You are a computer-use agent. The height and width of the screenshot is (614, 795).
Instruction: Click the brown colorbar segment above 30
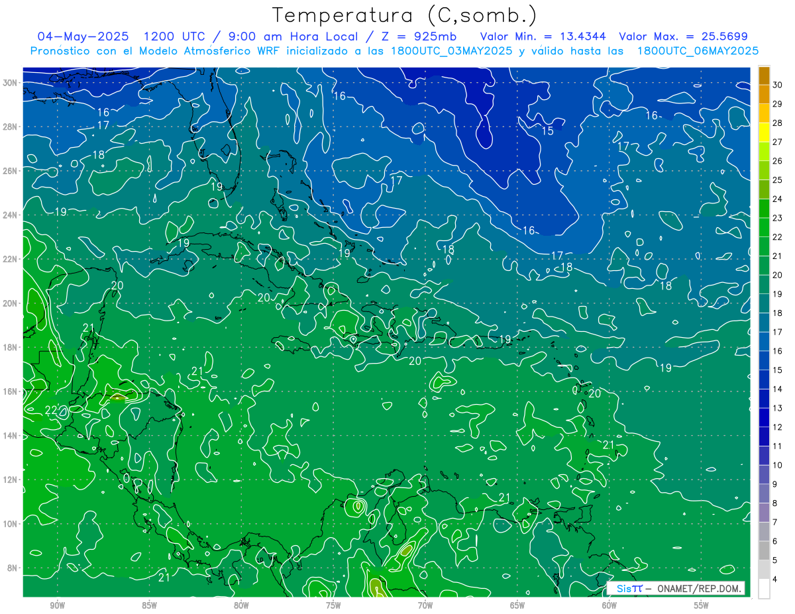point(764,76)
